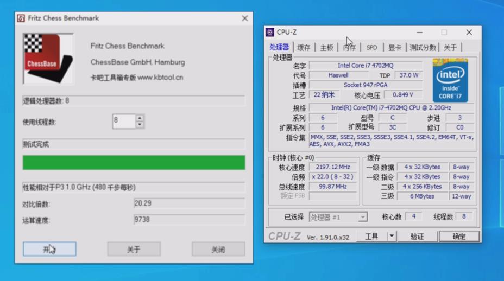504x281 pixels.
Task: Click the www.kbtool.cn text
Action: coord(160,78)
